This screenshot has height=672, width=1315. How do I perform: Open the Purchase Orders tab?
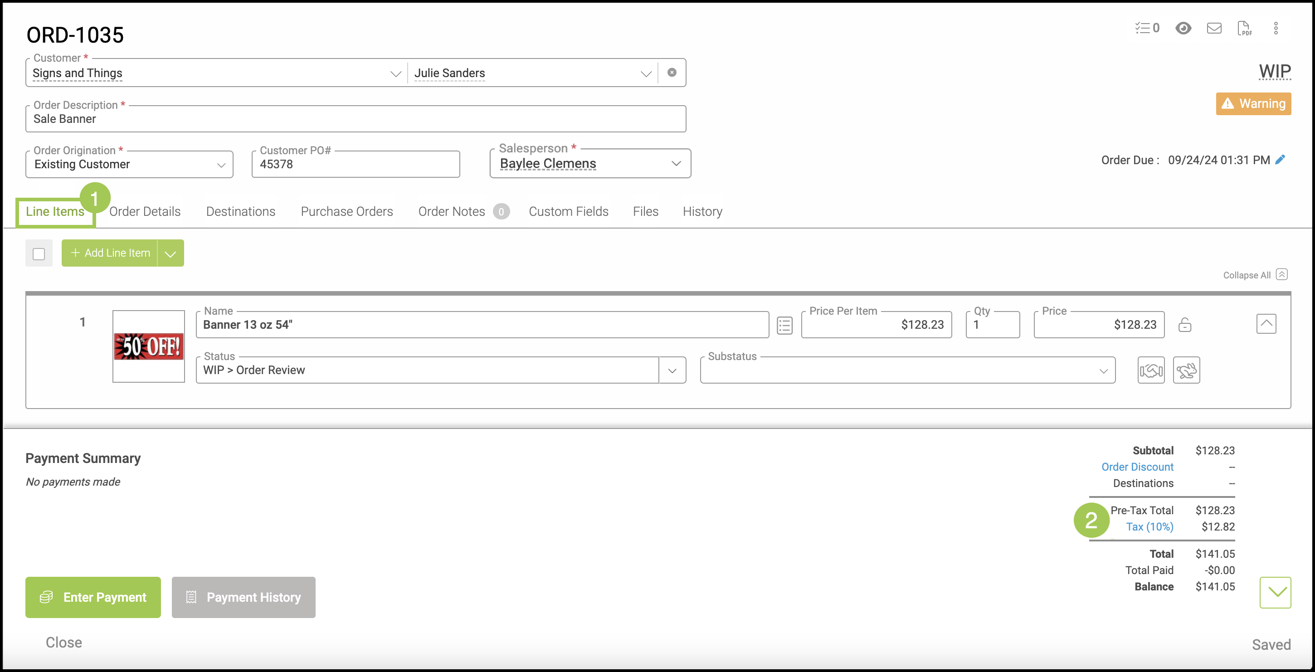point(346,211)
